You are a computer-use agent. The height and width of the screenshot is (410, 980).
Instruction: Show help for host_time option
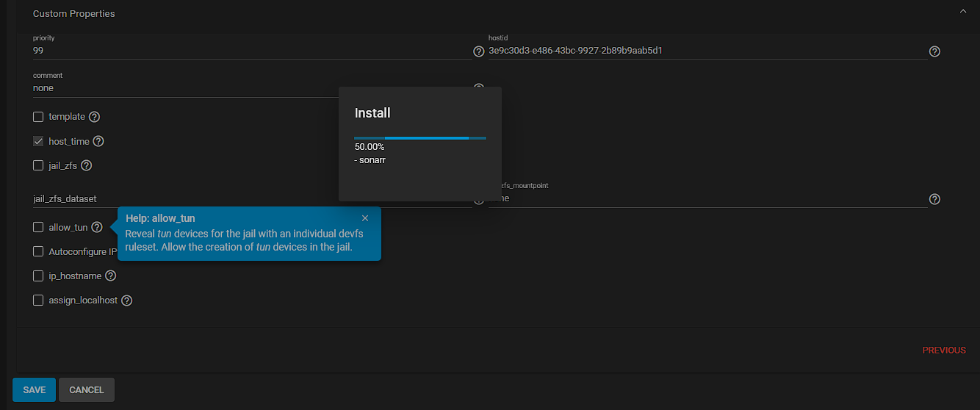pos(98,141)
